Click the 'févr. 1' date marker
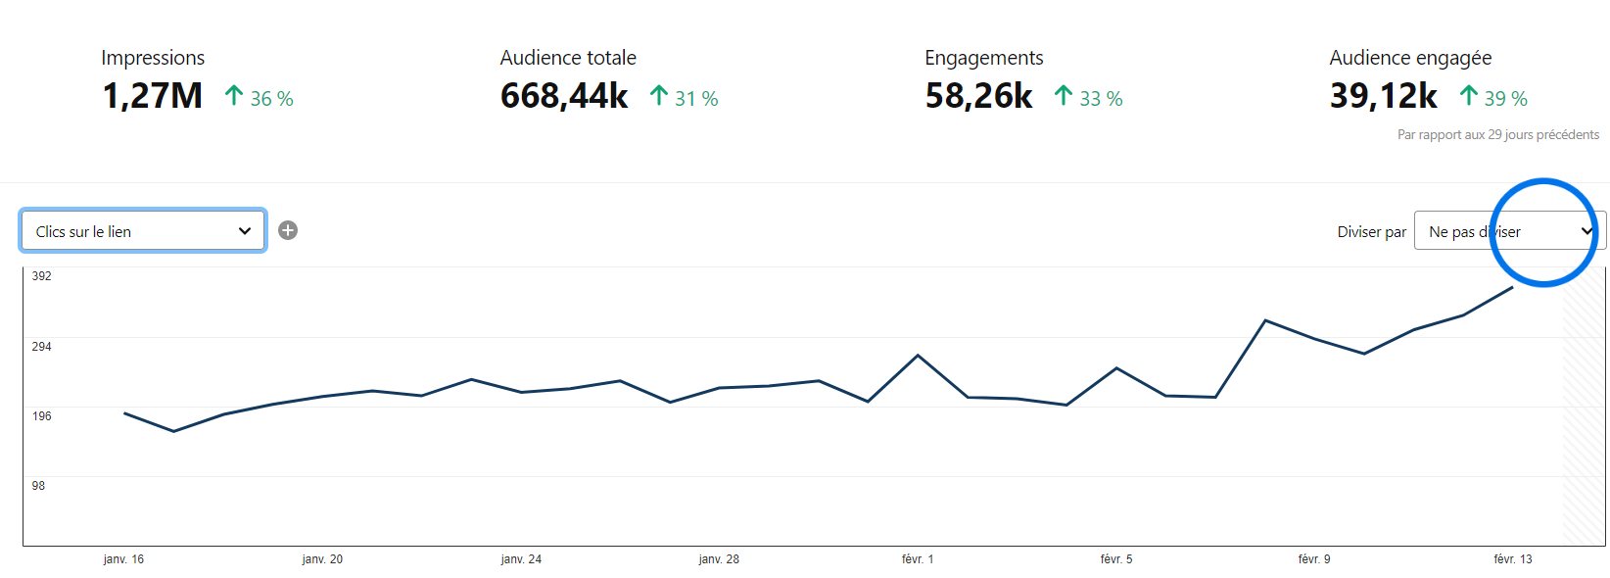The image size is (1610, 578). 918,559
